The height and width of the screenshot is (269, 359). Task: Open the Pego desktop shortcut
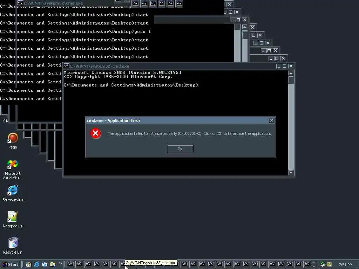point(13,141)
